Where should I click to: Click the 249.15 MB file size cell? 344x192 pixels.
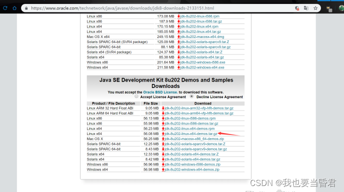tap(165, 36)
